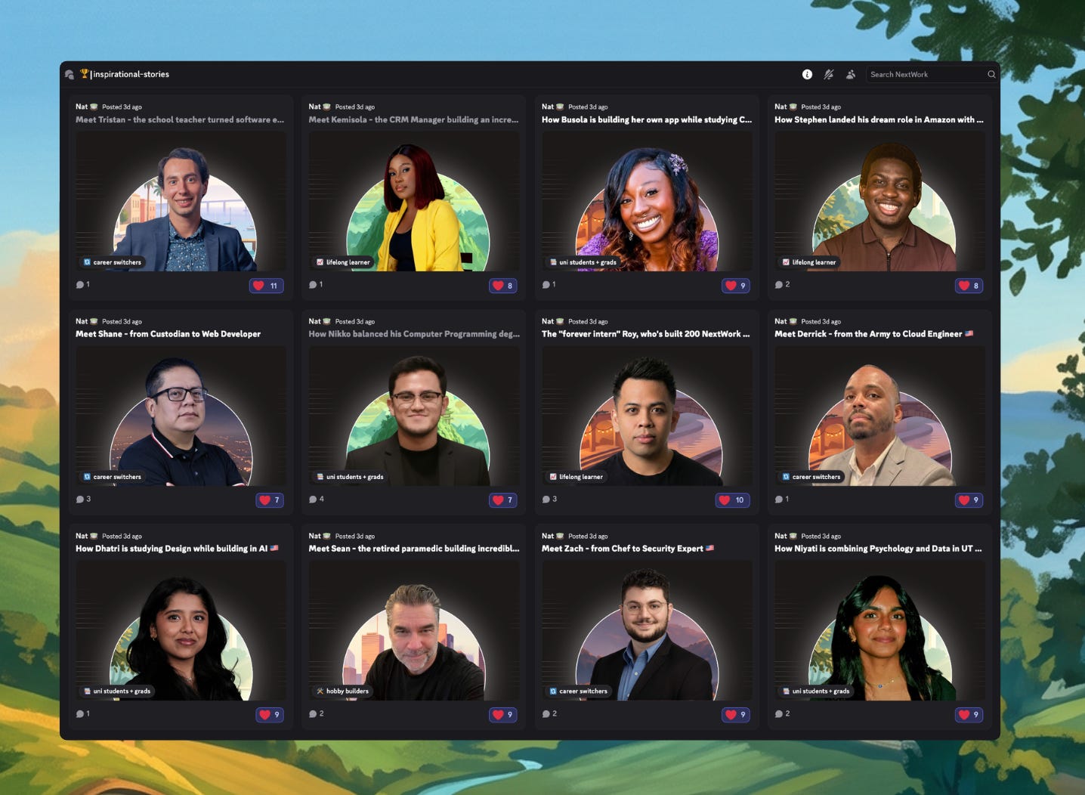
Task: Toggle heart reaction on Zach post
Action: pyautogui.click(x=736, y=715)
